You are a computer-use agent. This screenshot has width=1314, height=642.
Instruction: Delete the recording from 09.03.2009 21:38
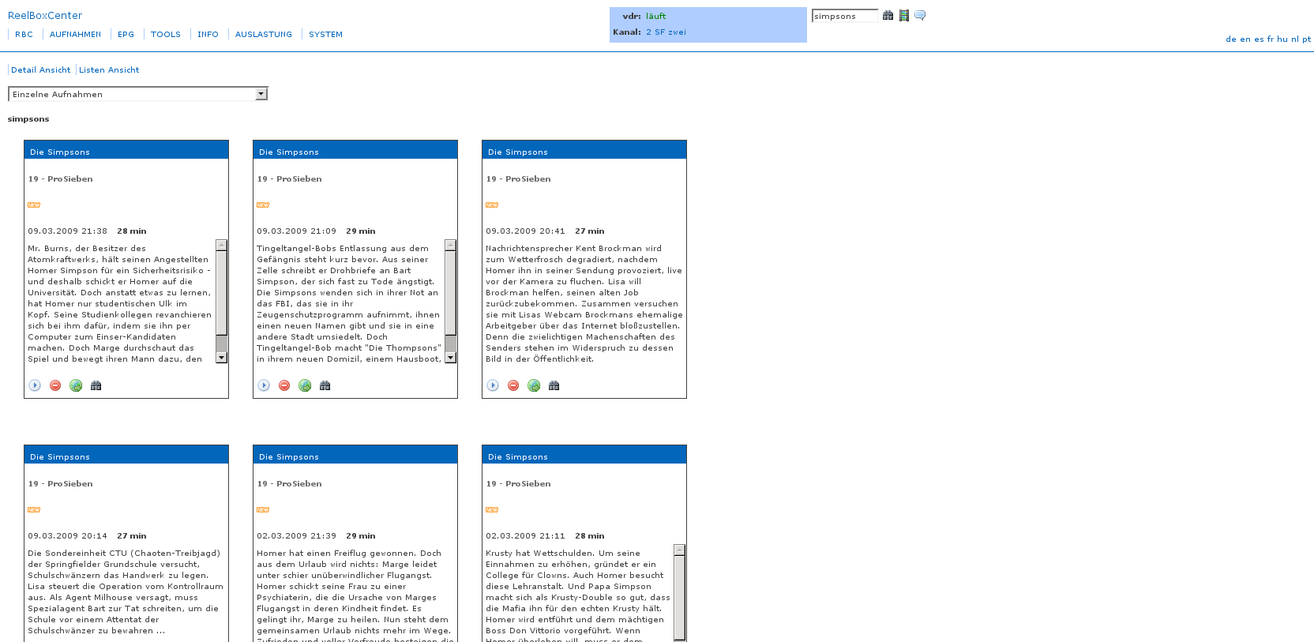coord(55,385)
